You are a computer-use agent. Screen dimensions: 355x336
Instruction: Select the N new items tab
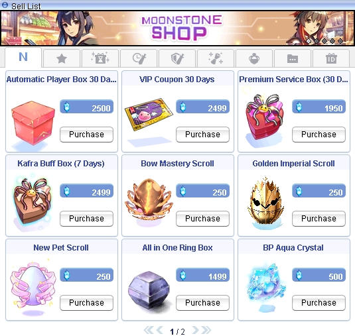pyautogui.click(x=23, y=58)
